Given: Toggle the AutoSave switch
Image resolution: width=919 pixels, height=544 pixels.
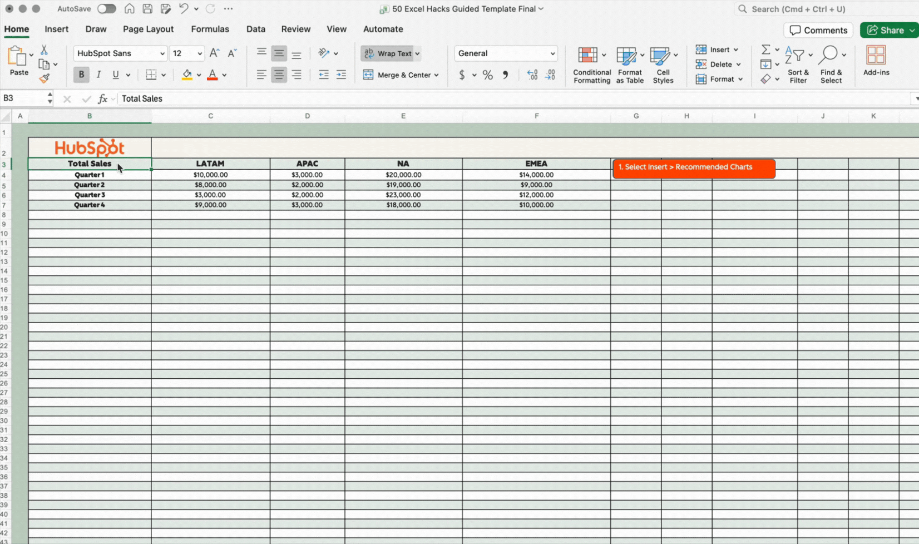Looking at the screenshot, I should click(106, 9).
